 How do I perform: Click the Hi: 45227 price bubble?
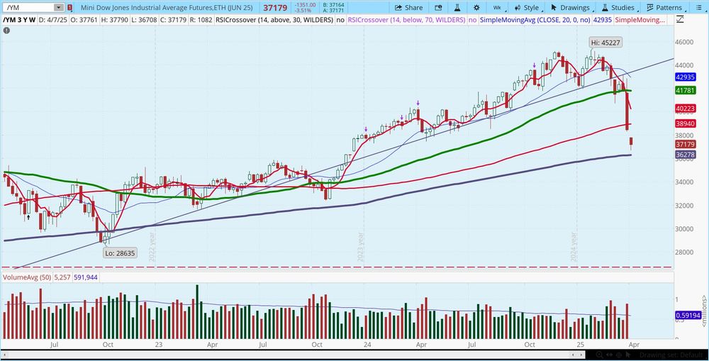(x=605, y=43)
